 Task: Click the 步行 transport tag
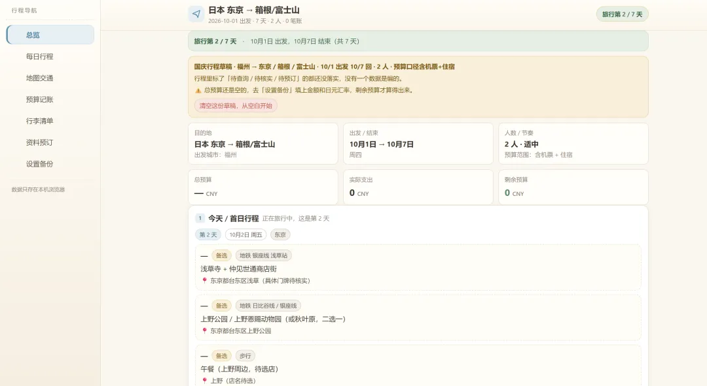245,356
